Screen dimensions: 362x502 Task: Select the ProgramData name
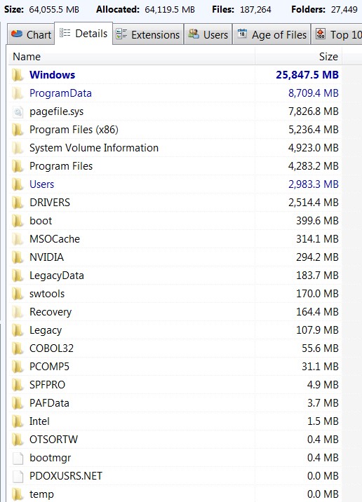[60, 93]
